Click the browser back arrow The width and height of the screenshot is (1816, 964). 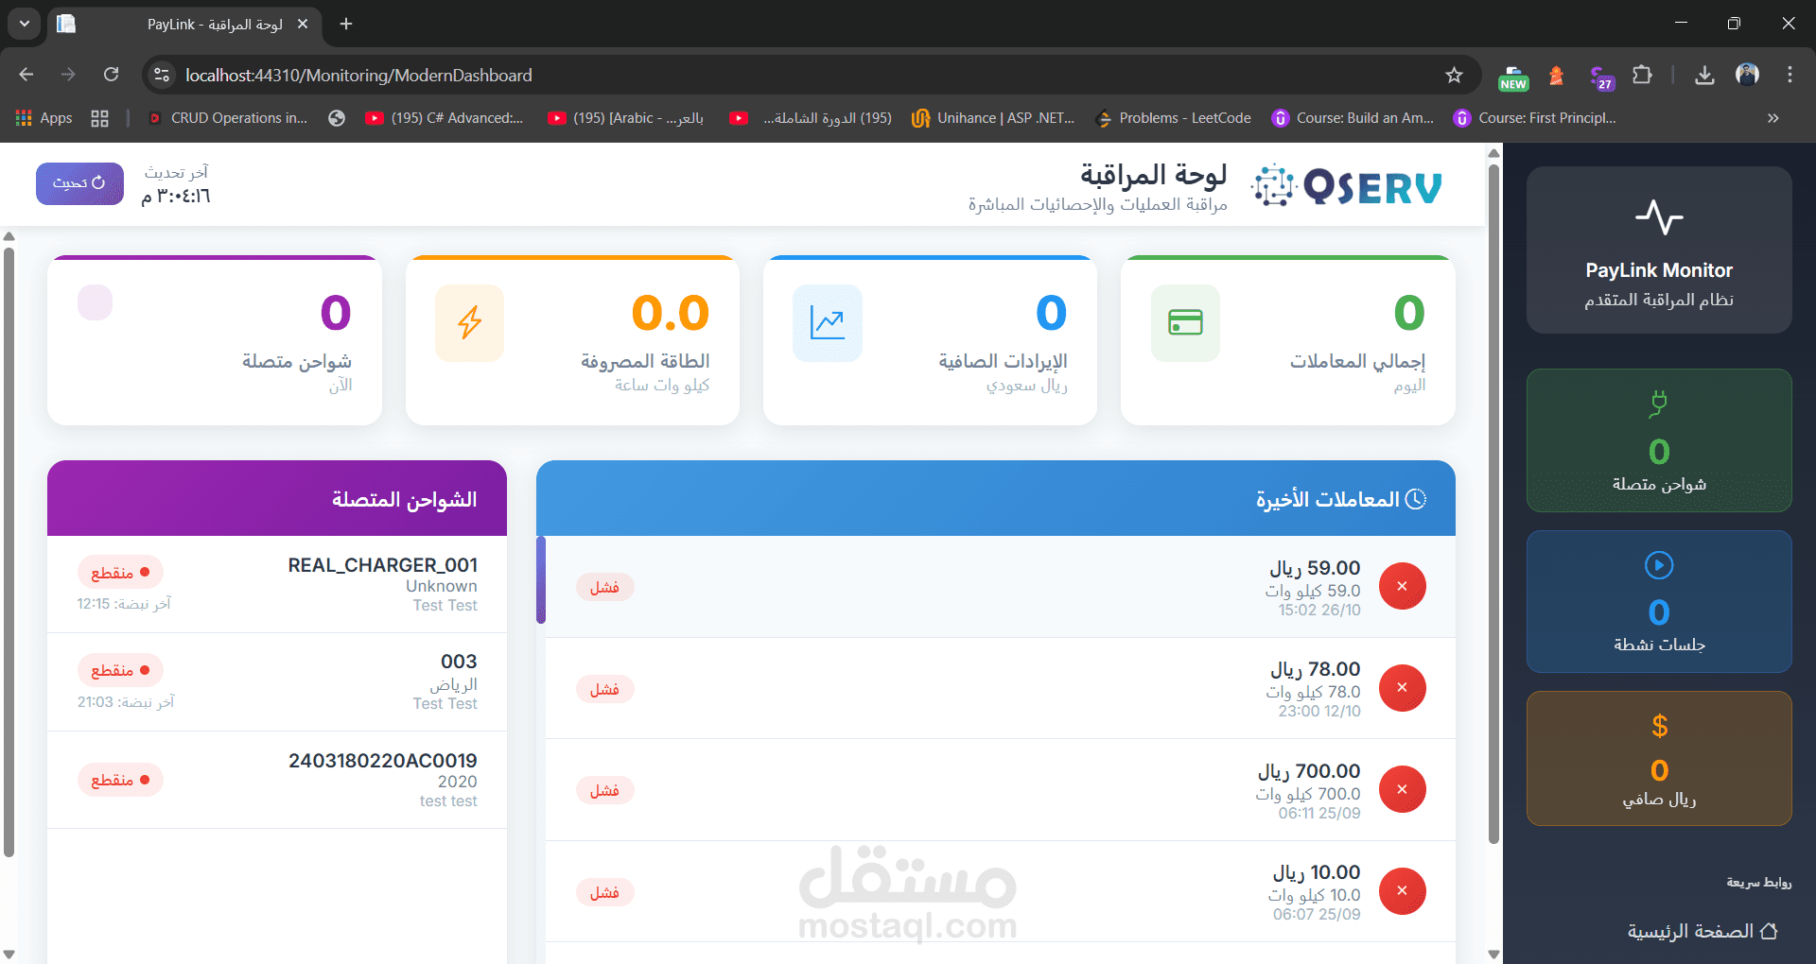pos(26,75)
